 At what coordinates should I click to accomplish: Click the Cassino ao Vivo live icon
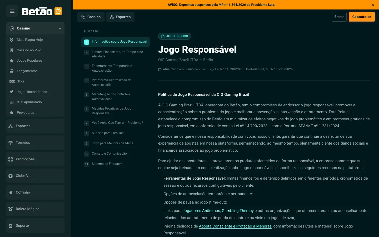(11, 50)
